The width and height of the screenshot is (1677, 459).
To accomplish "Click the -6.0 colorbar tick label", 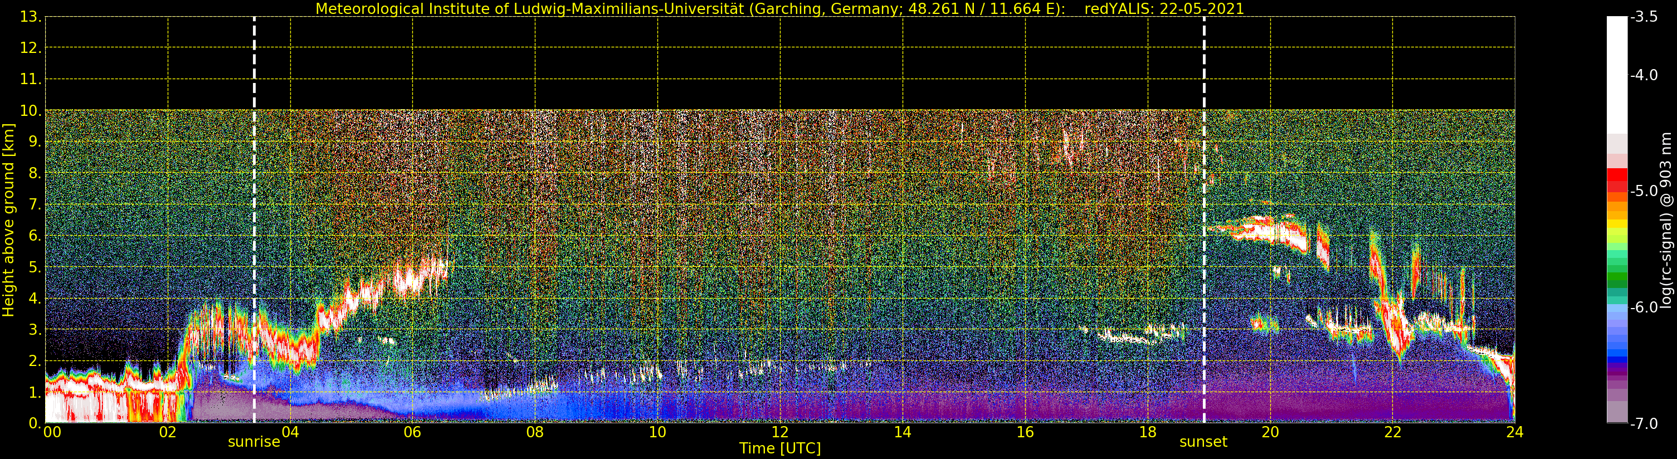I will click(1644, 307).
